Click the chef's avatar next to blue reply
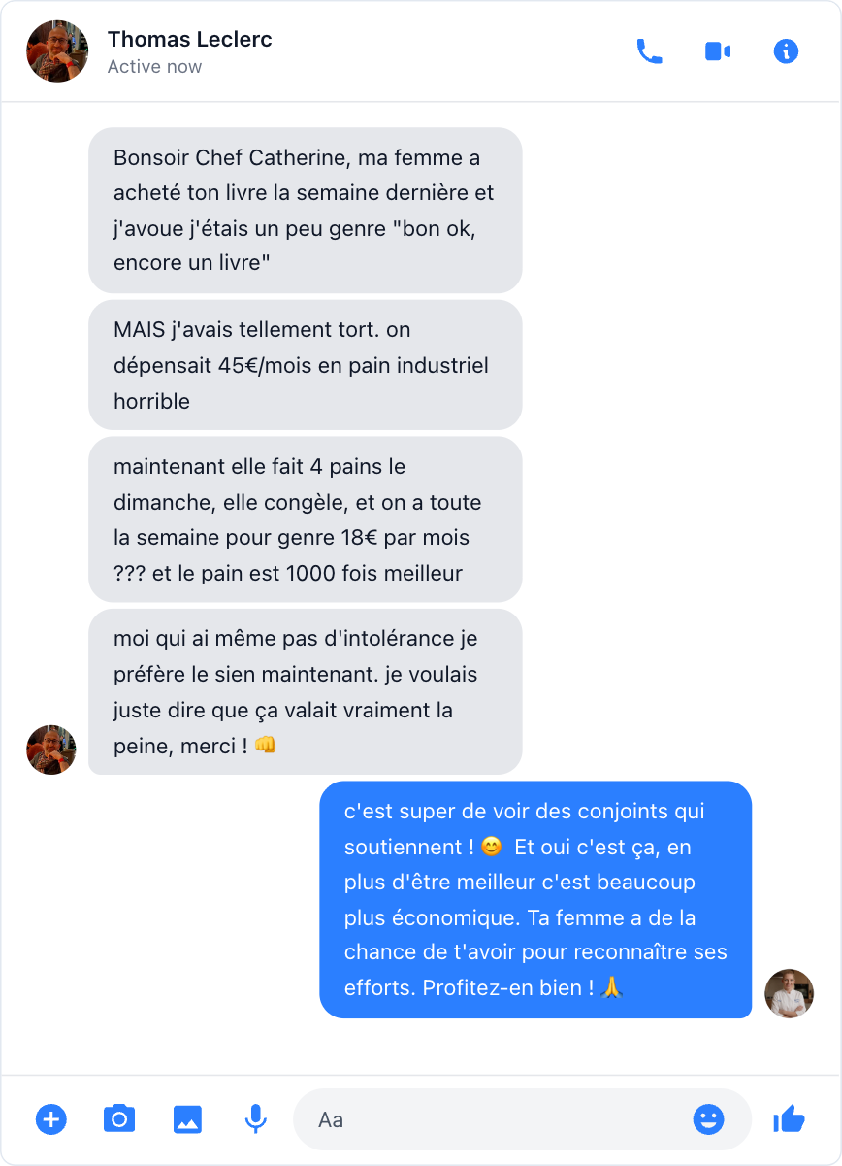 pos(790,993)
